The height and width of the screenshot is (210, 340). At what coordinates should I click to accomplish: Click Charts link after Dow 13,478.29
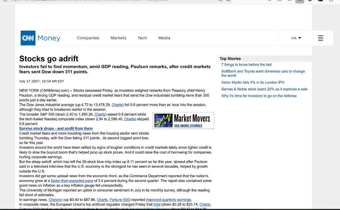pos(117,105)
